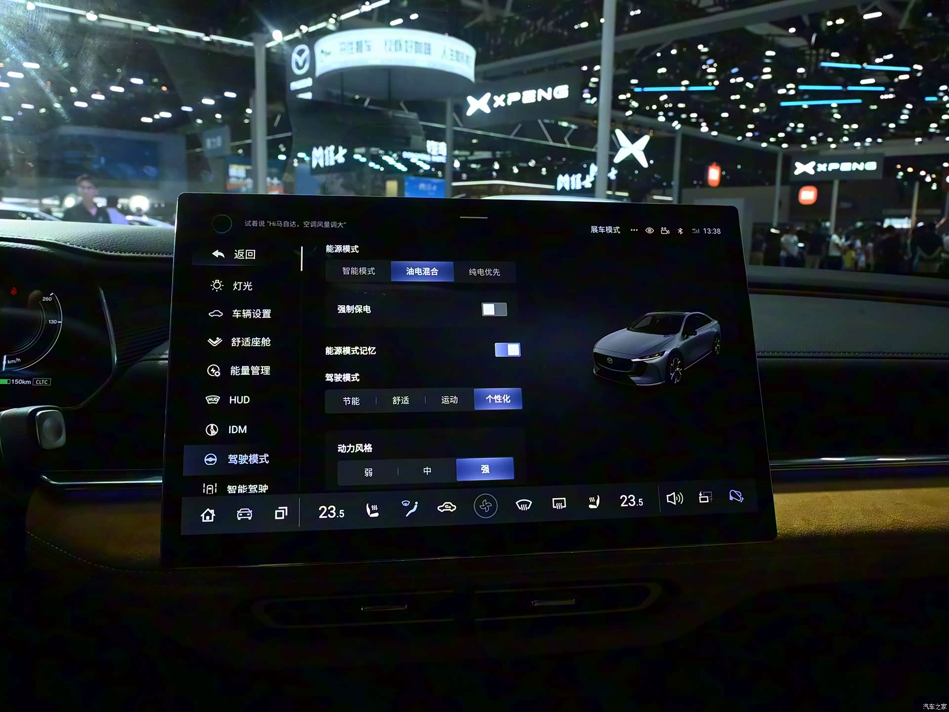
Task: Choose 运动 driving mode
Action: coord(449,400)
